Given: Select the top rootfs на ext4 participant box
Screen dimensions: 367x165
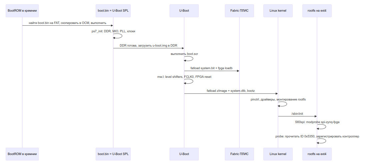Looking at the screenshot, I should coord(317,11).
